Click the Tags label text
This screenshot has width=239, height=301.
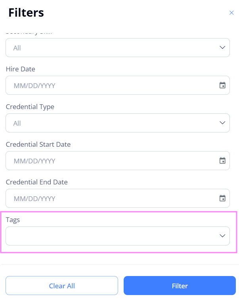[13, 220]
